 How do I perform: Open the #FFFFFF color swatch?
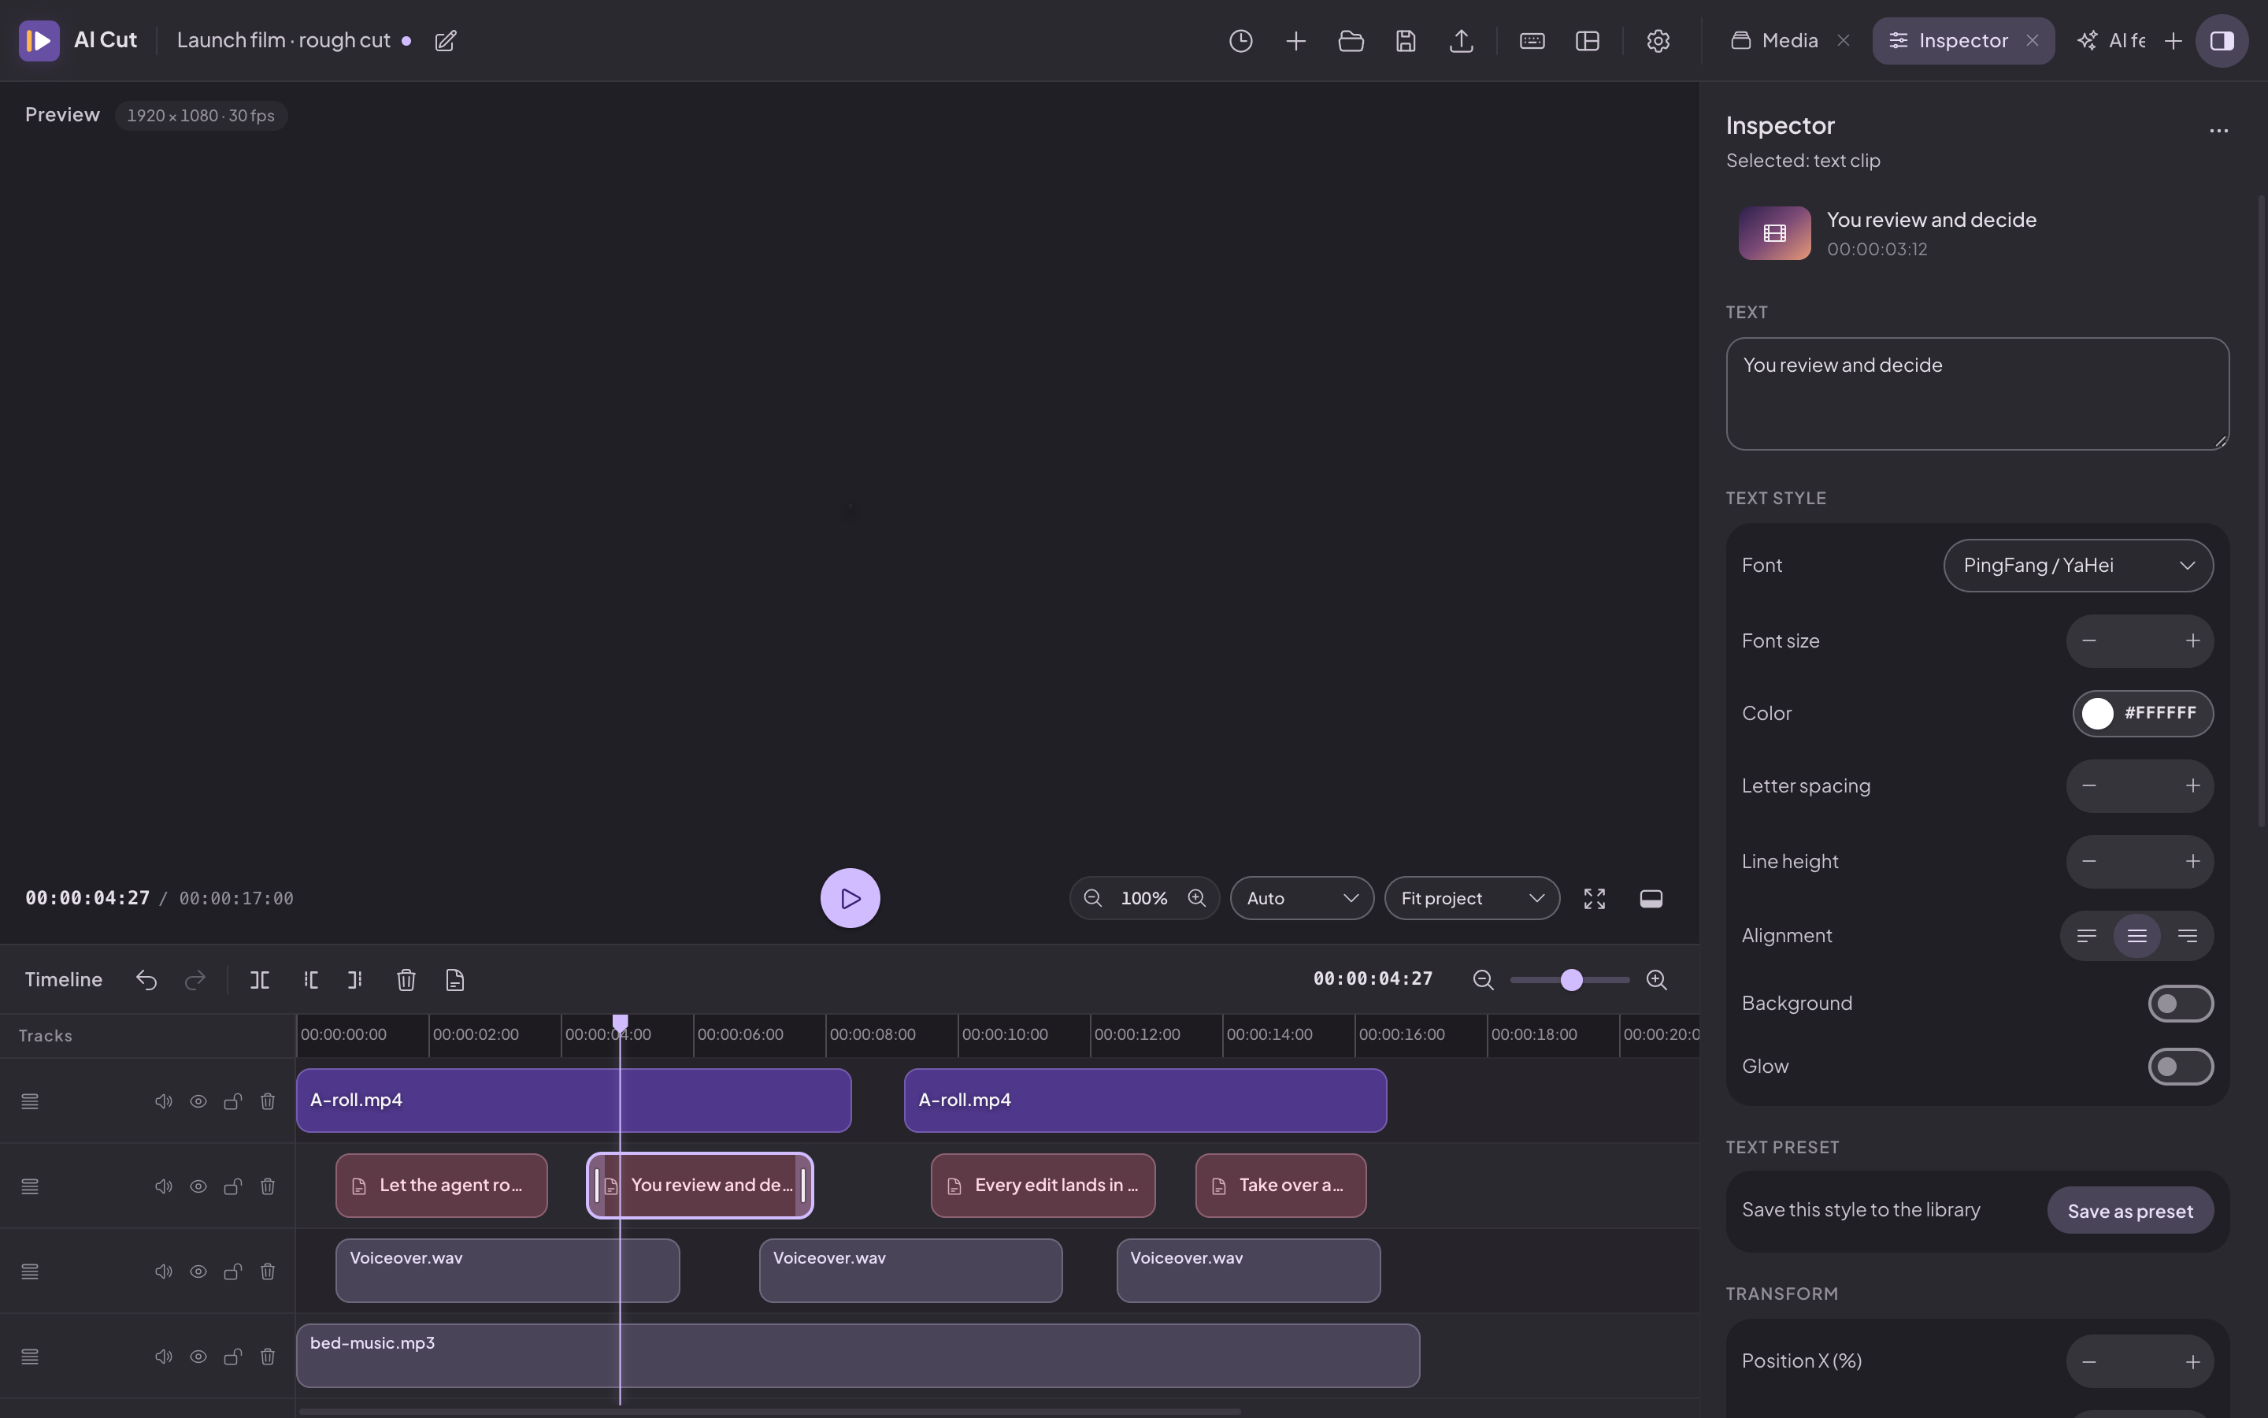pos(2143,714)
